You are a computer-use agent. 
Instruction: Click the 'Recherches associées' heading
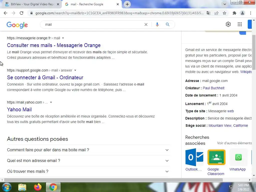pyautogui.click(x=197, y=140)
